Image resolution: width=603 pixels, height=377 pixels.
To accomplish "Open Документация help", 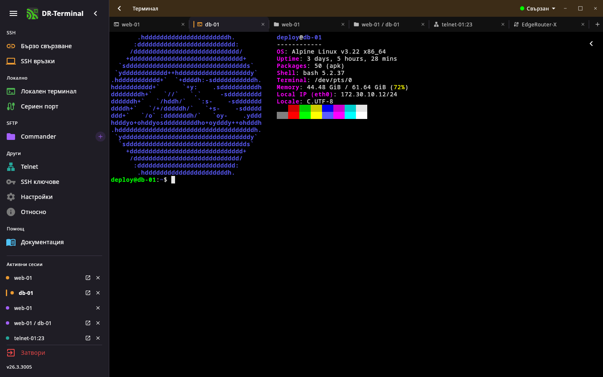I will (54, 242).
